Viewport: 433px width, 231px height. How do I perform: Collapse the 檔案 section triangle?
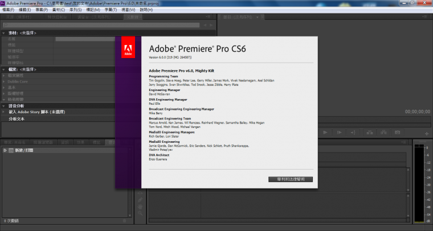point(3,69)
